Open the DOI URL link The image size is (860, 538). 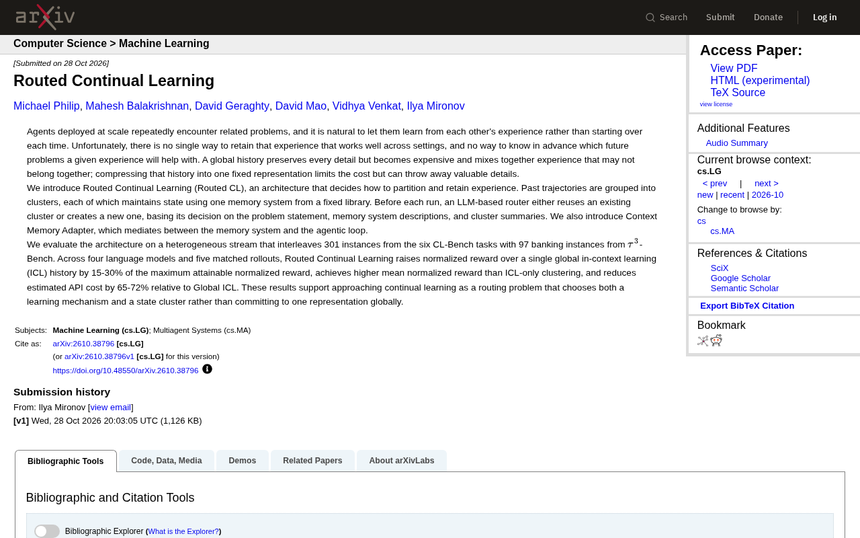tap(126, 371)
